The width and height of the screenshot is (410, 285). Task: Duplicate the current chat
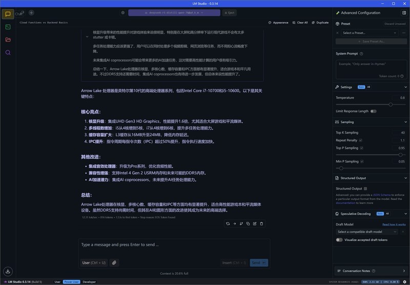tap(320, 23)
